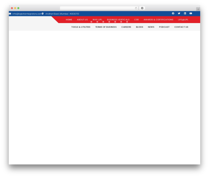Open the YouTube social icon
The width and height of the screenshot is (209, 177).
(x=191, y=13)
